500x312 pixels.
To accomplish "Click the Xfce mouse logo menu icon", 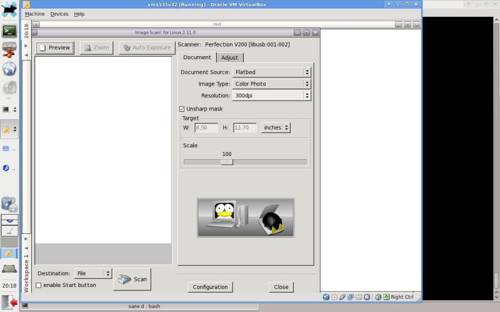I will [9, 9].
